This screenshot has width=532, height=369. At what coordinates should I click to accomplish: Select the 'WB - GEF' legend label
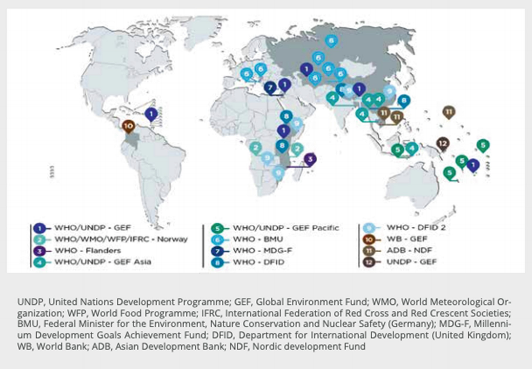point(407,239)
